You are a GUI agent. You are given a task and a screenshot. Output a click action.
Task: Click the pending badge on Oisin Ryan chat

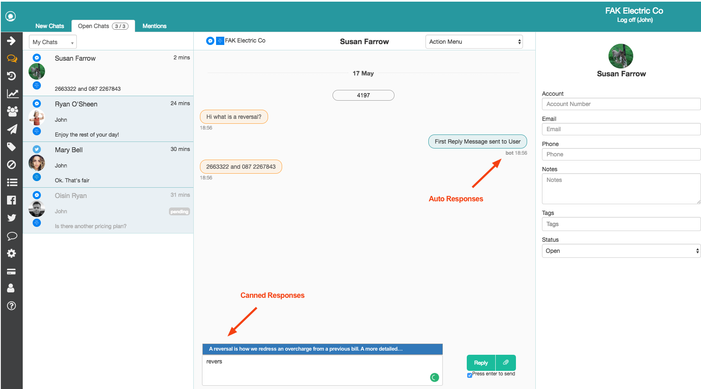tap(179, 212)
